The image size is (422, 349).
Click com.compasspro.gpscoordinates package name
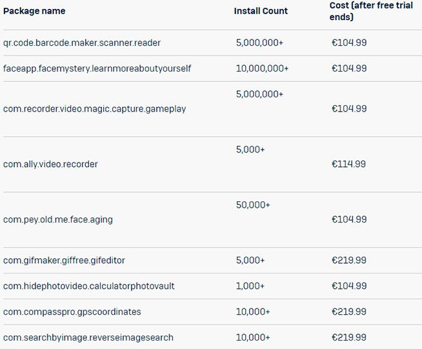72,312
